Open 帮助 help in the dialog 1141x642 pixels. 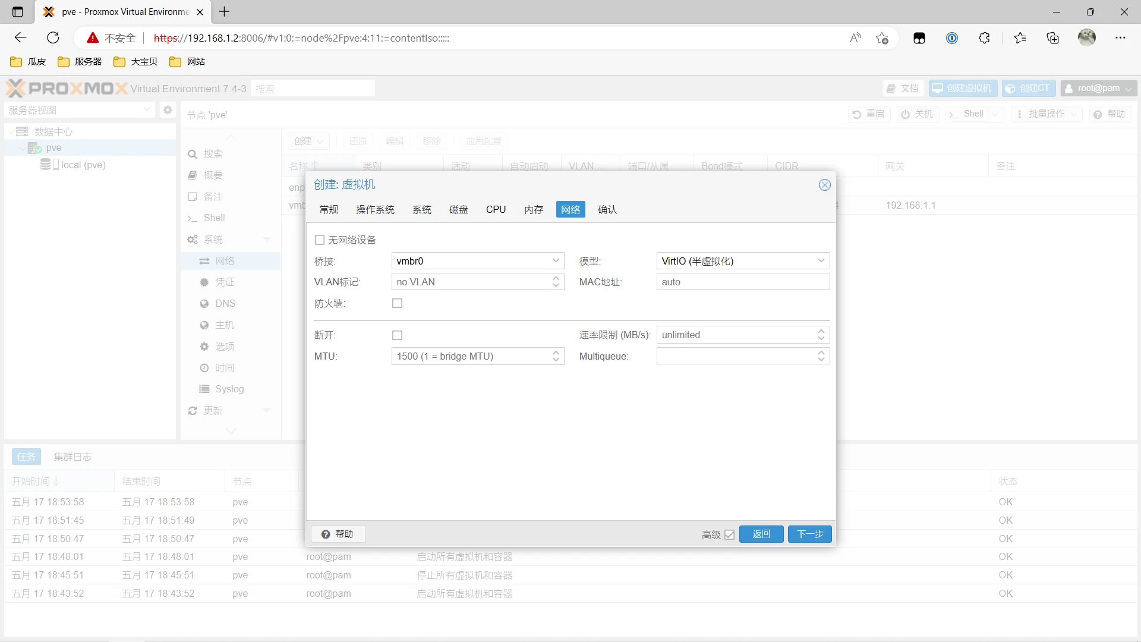coord(338,534)
